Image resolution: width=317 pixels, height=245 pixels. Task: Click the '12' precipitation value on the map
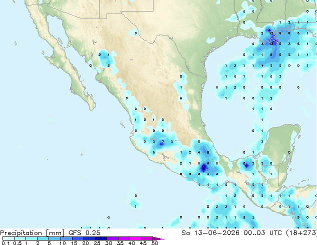(x=271, y=33)
